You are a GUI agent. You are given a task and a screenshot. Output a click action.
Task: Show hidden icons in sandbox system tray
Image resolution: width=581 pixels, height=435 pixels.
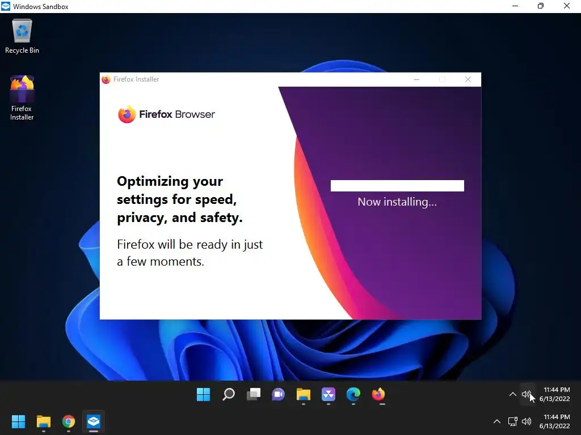point(513,394)
